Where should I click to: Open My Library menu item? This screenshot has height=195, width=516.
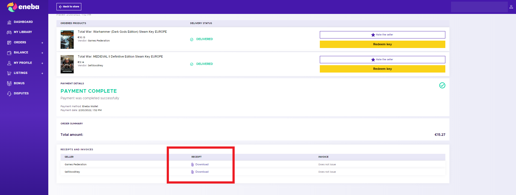click(x=23, y=32)
